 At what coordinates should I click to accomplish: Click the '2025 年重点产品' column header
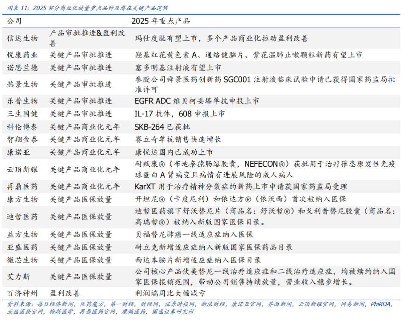coord(161,21)
